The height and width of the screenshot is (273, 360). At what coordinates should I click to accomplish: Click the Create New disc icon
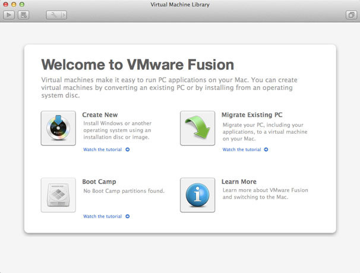[x=58, y=128]
